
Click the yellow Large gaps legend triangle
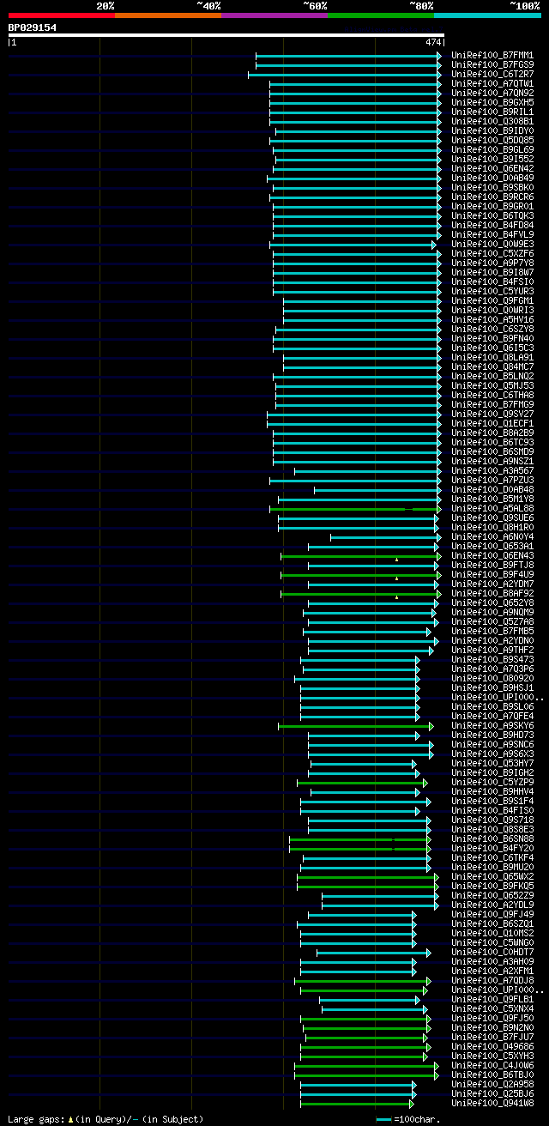click(70, 1119)
